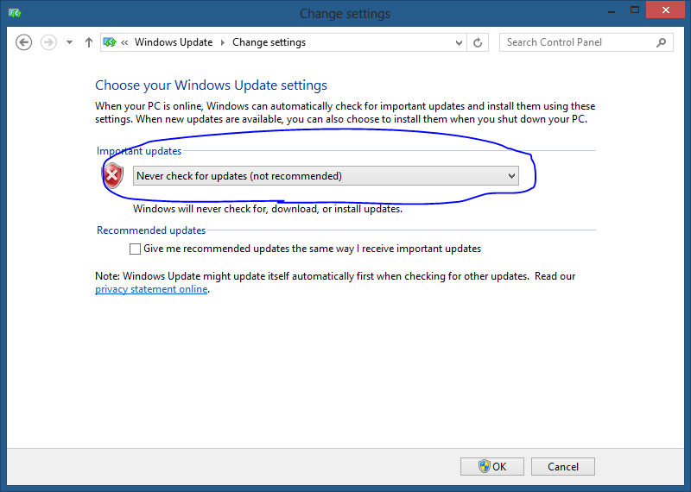Enable Give me recommended updates checkbox
The width and height of the screenshot is (691, 492).
[135, 249]
